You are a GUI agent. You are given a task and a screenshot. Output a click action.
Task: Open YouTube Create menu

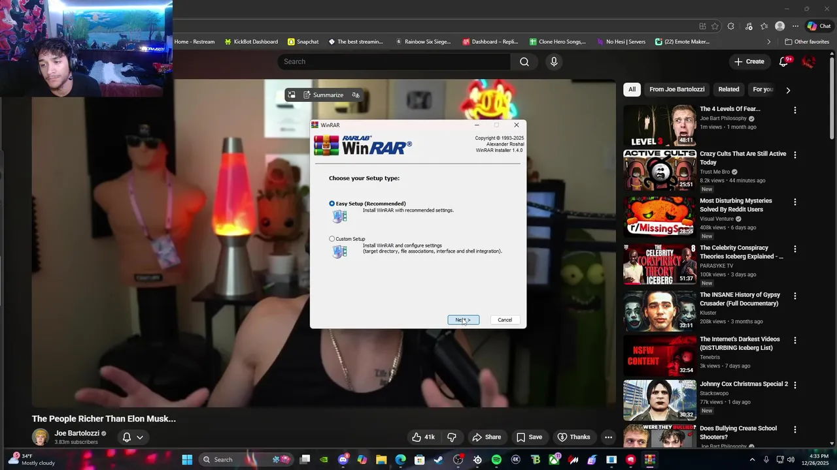click(x=749, y=61)
